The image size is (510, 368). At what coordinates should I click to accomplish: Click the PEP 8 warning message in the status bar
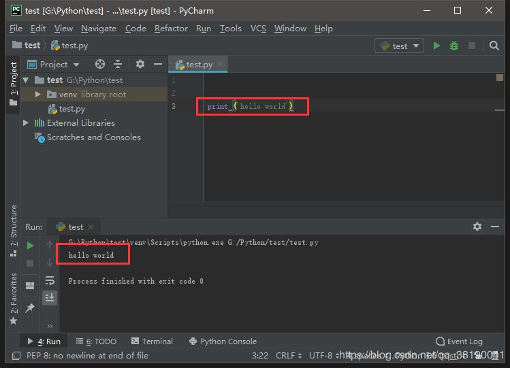click(x=87, y=356)
